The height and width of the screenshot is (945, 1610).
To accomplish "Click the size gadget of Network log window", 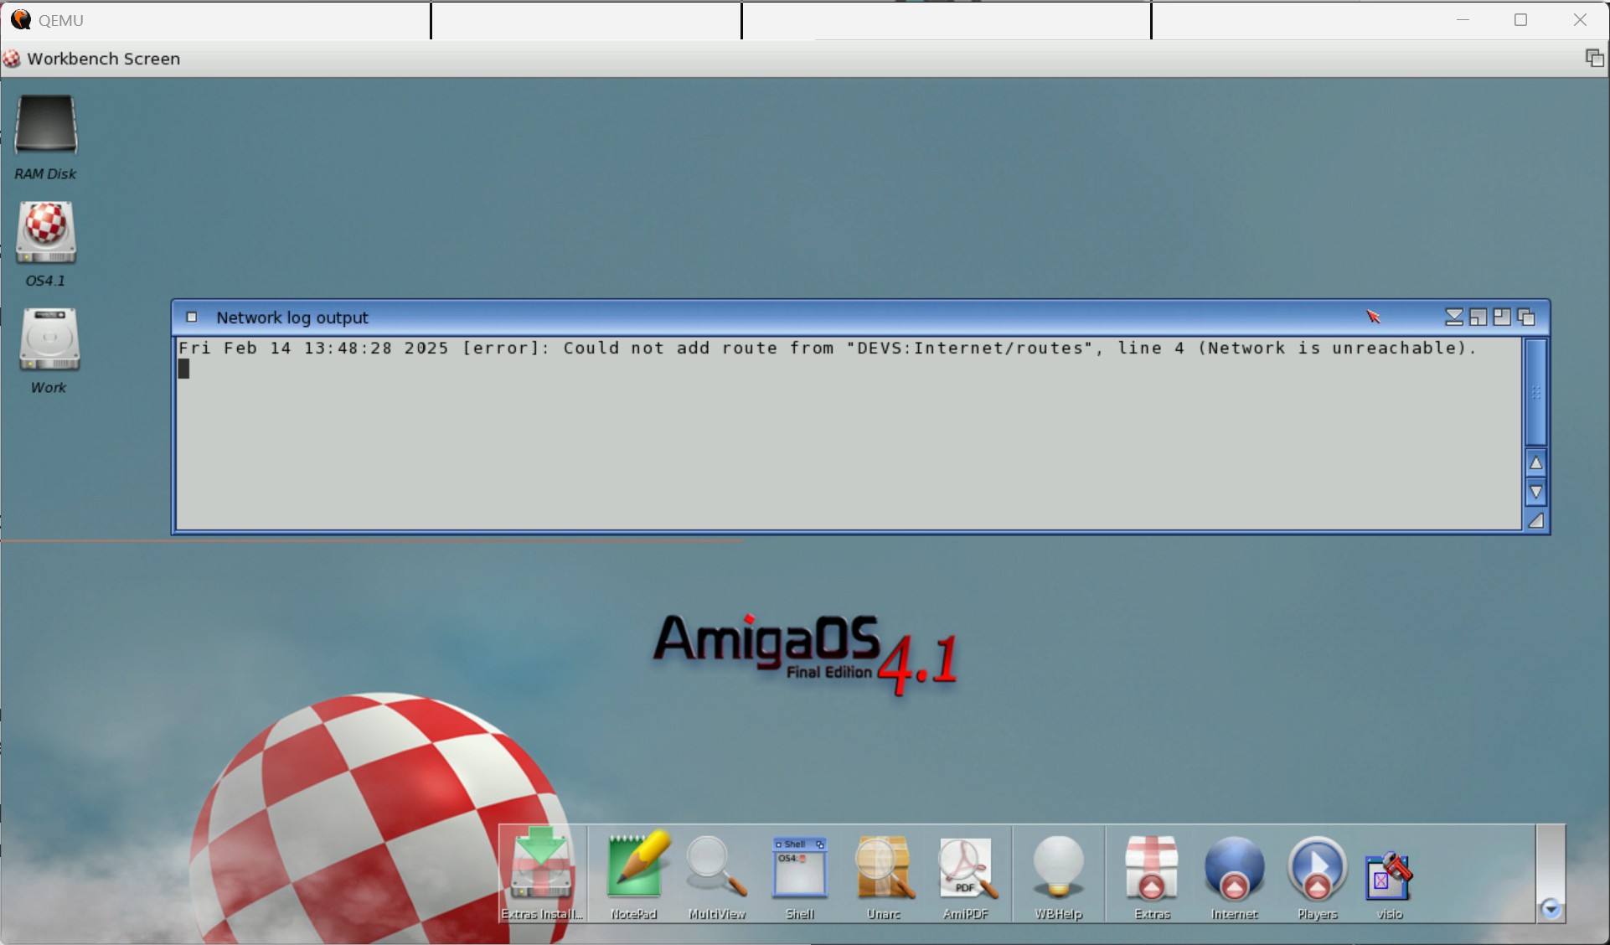I will [1536, 520].
